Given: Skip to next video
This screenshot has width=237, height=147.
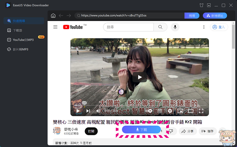Looking at the screenshot, I should pos(88,111).
